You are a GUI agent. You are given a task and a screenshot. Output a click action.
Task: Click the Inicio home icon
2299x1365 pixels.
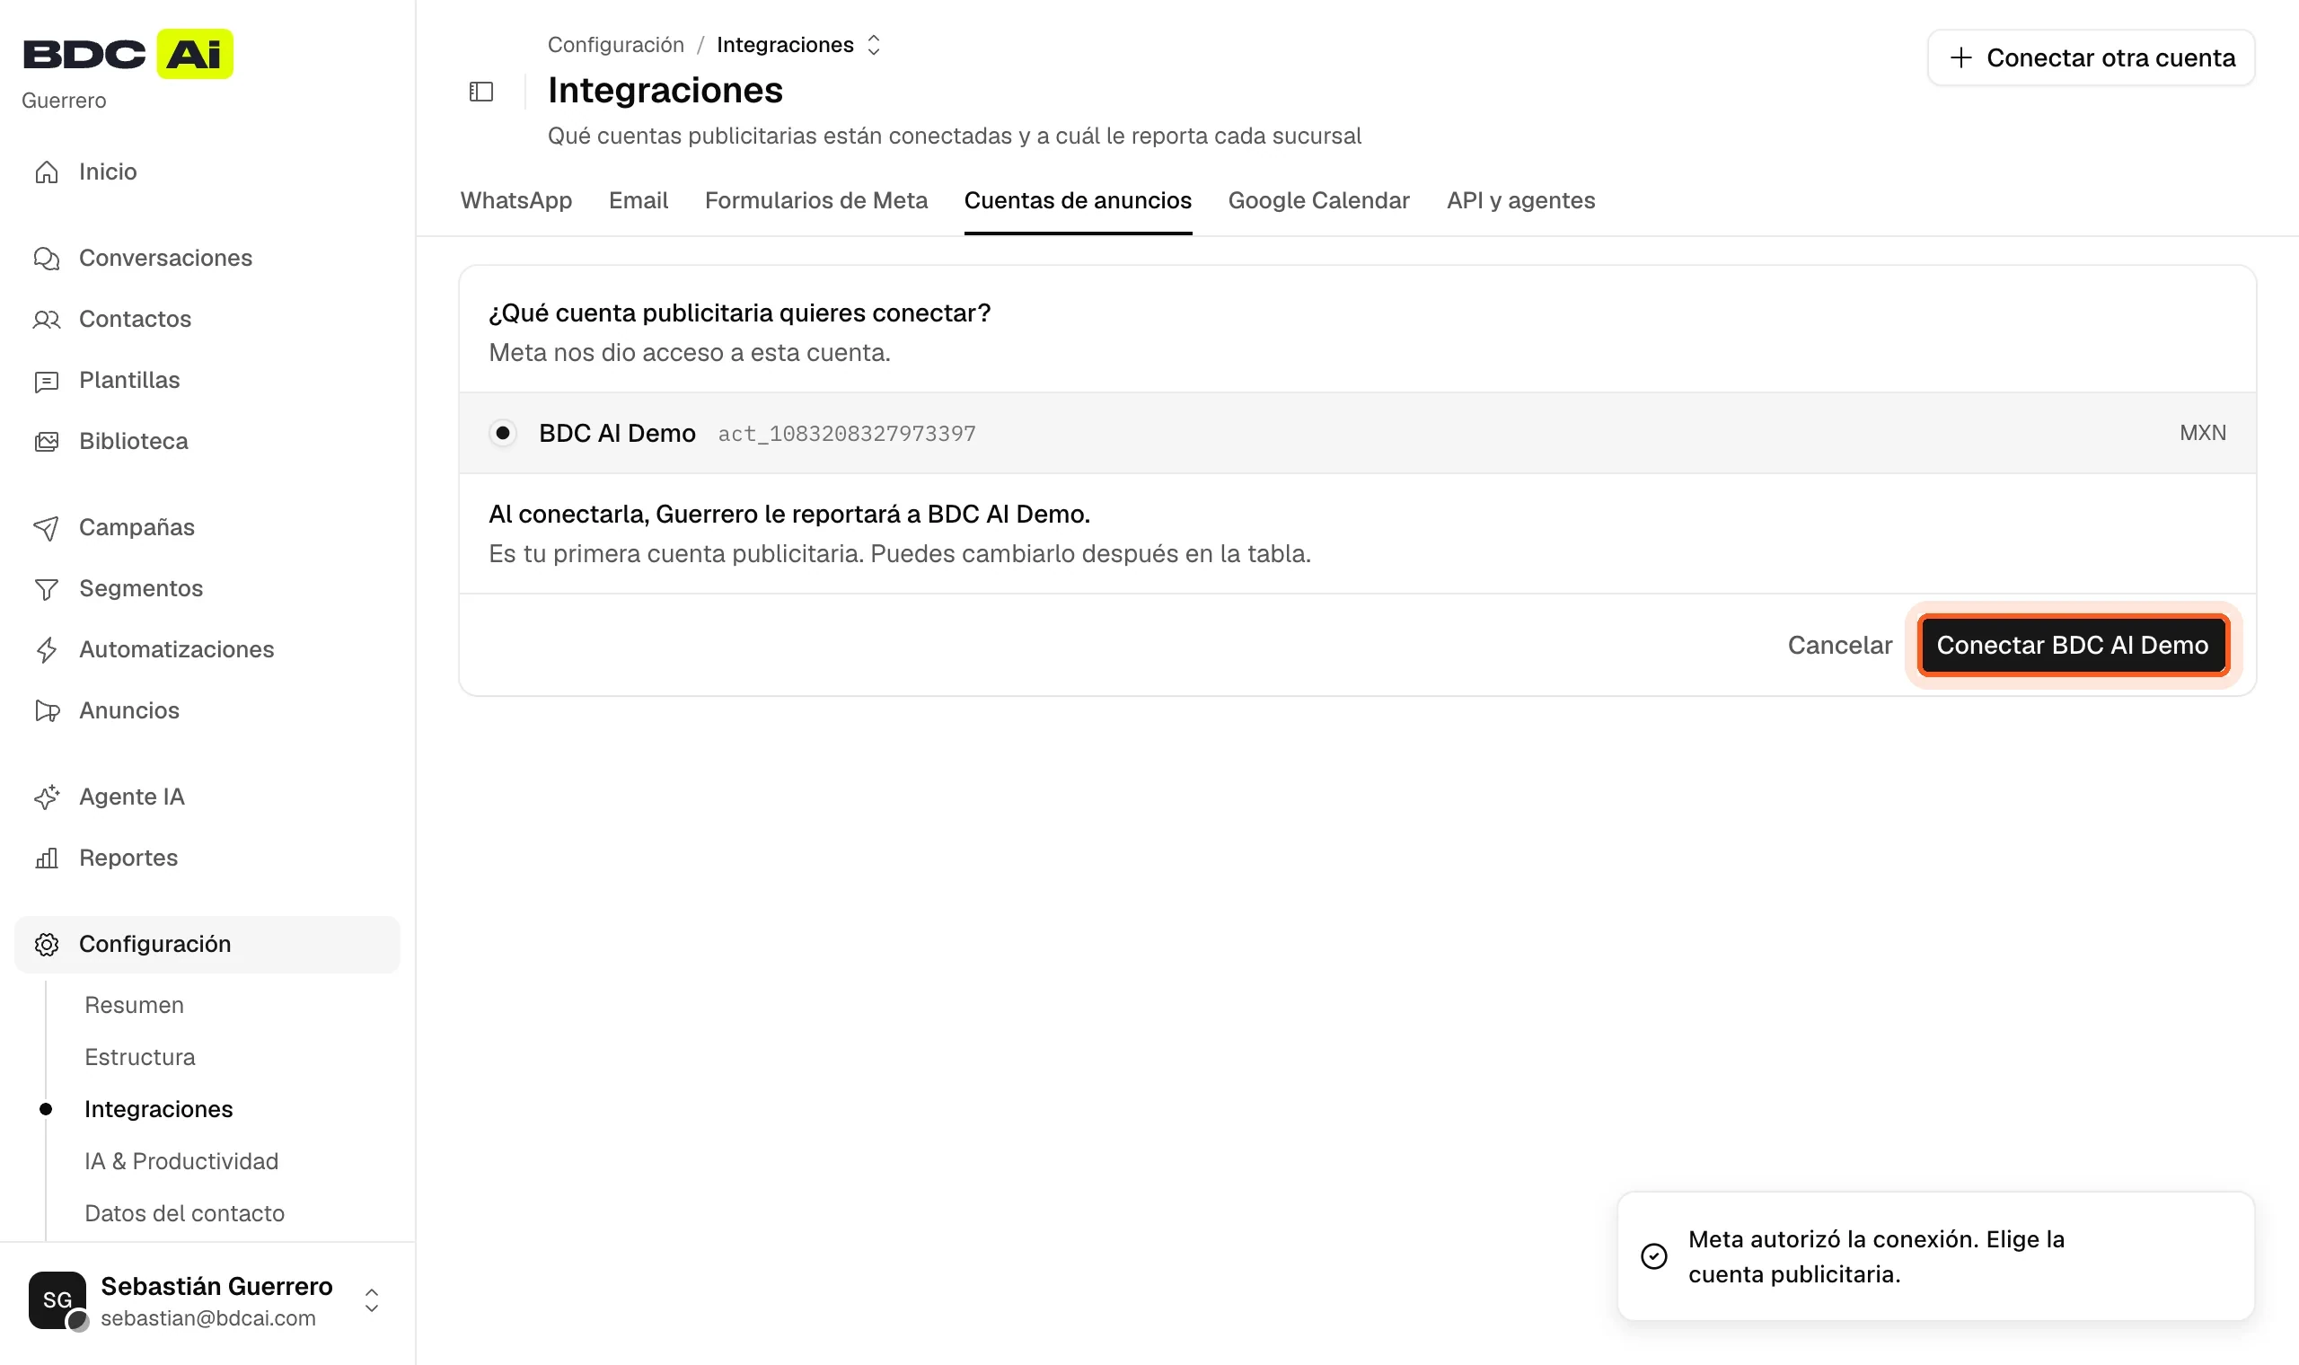(x=47, y=172)
